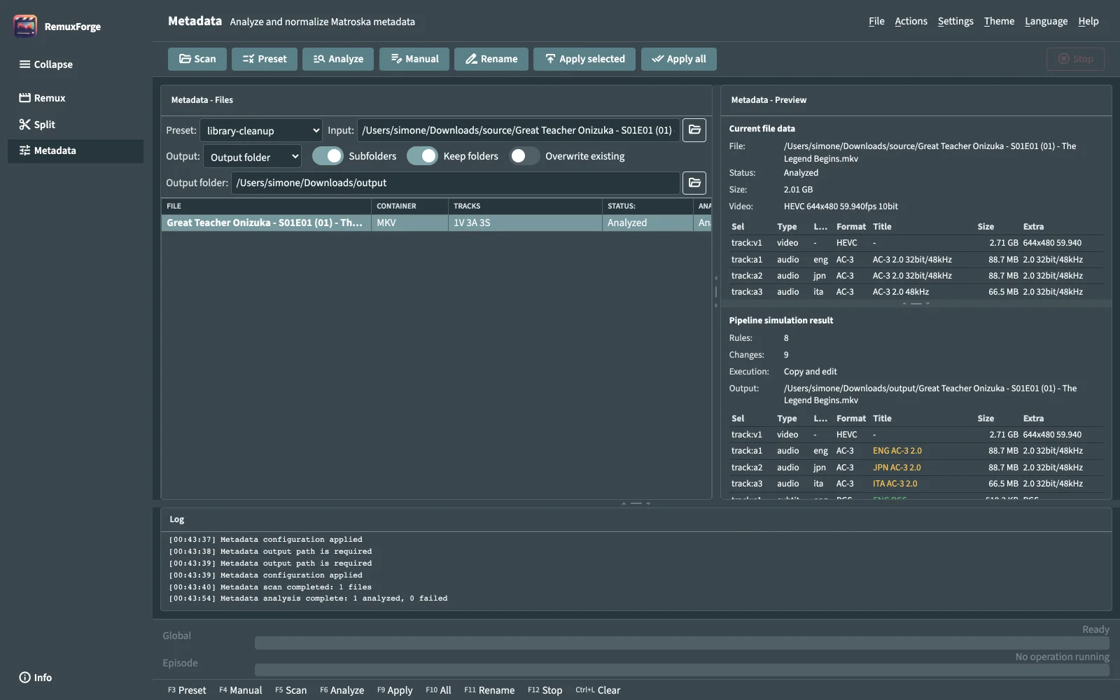Click the Copy and edit execution value
The image size is (1120, 700).
tap(810, 372)
